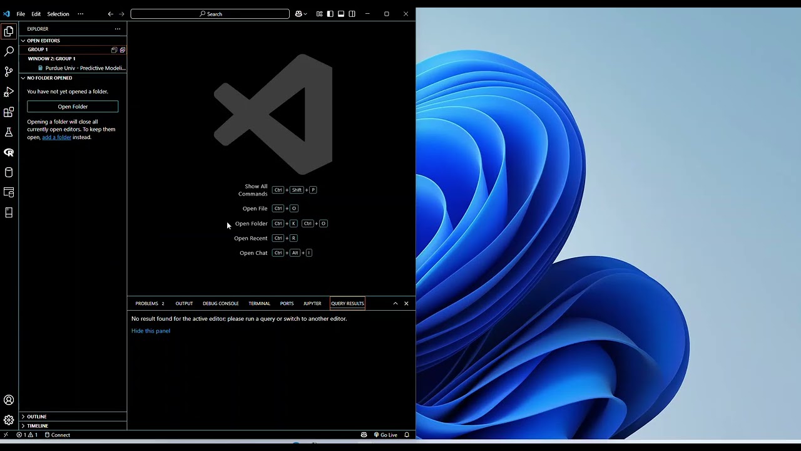Go forward using the right arrow
This screenshot has width=801, height=451.
pos(121,14)
